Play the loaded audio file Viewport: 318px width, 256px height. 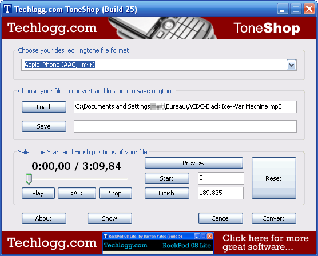(38, 193)
